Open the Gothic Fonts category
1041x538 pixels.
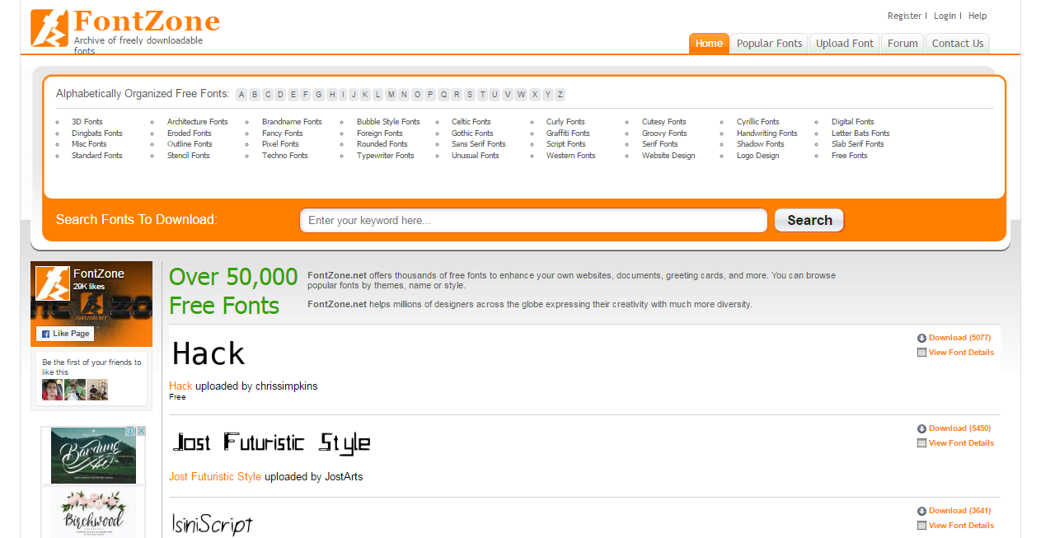472,133
